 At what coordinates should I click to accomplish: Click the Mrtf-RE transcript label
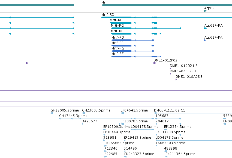pos(117,31)
